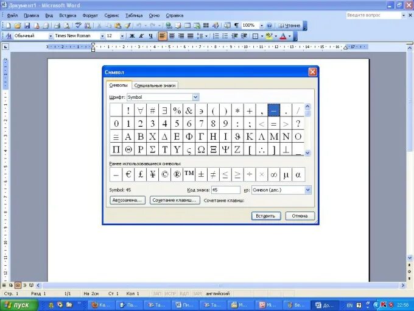The image size is (414, 311).
Task: Center the text with the align center icon
Action: (x=172, y=36)
